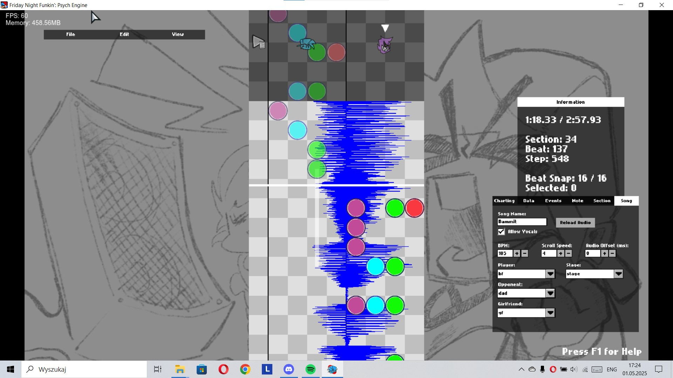This screenshot has width=673, height=378.
Task: Switch to the Section tab
Action: click(x=602, y=201)
